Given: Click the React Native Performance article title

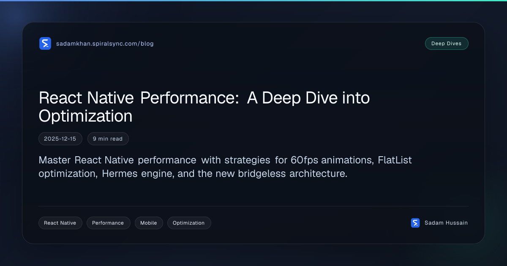Looking at the screenshot, I should click(204, 107).
